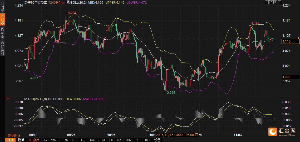The image size is (300, 142).
Task: Toggle the MACD indicator in bottom bar
Action: click(54, 140)
